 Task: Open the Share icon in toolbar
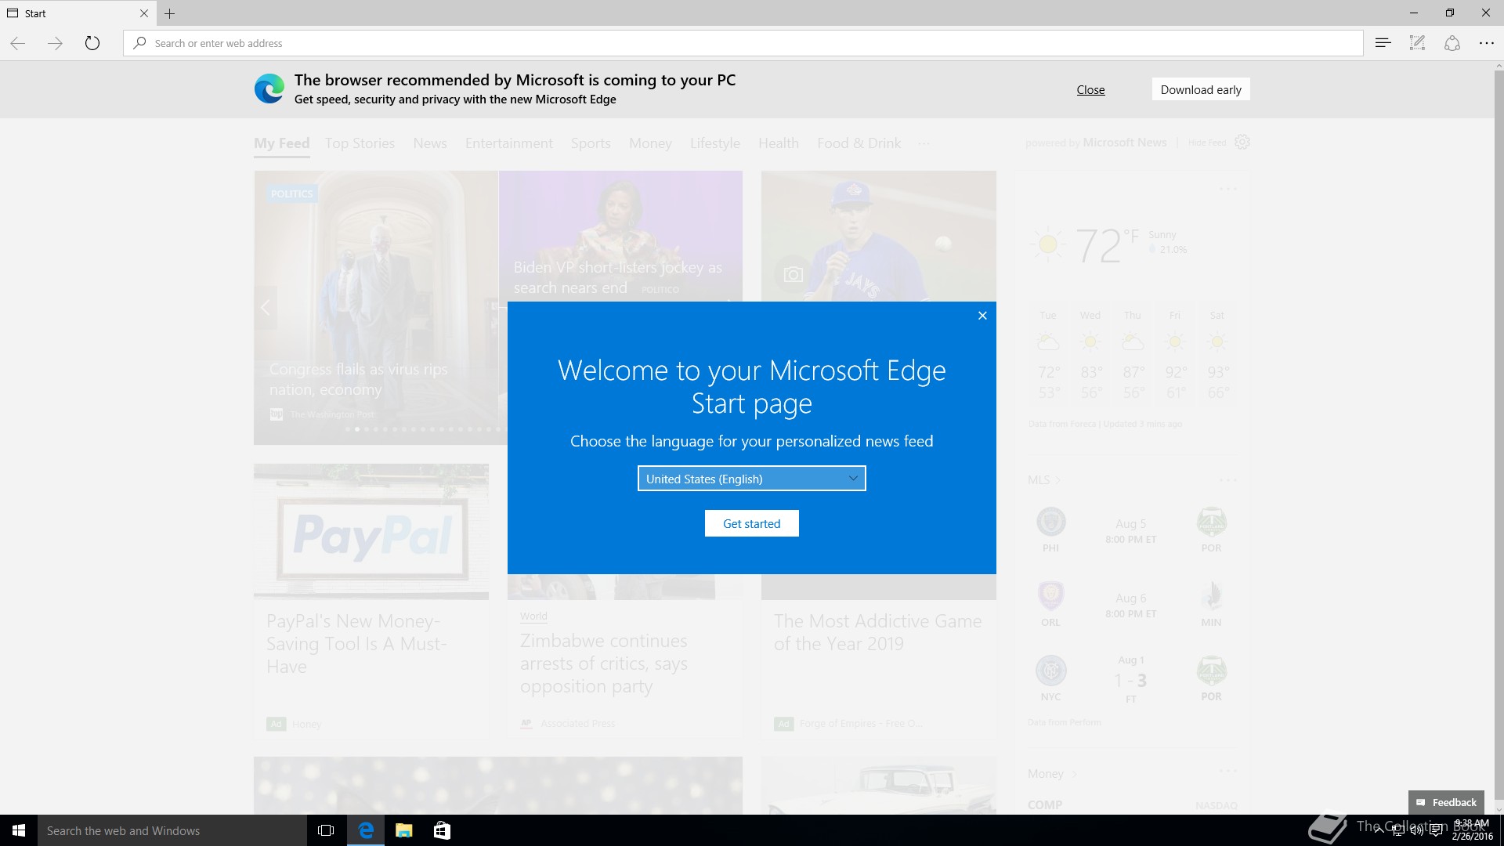[1452, 43]
